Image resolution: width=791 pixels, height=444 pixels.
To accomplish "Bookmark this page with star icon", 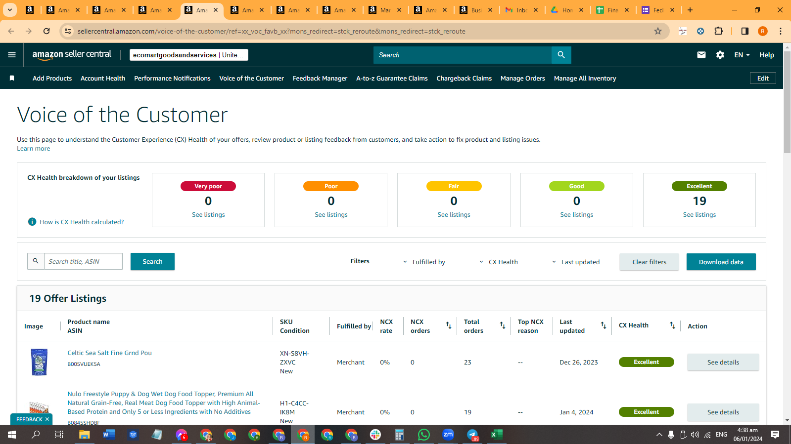I will pos(658,31).
